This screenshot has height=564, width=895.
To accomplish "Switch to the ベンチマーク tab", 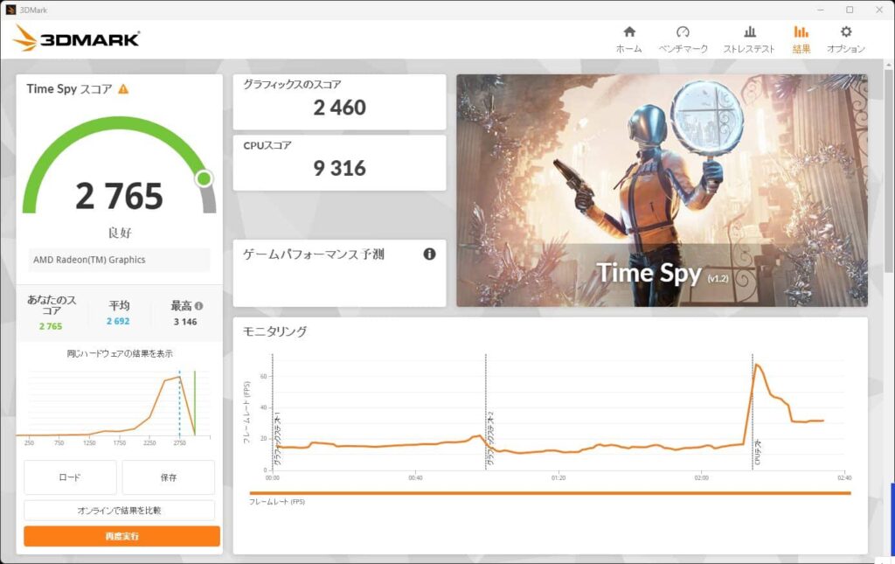I will point(683,39).
